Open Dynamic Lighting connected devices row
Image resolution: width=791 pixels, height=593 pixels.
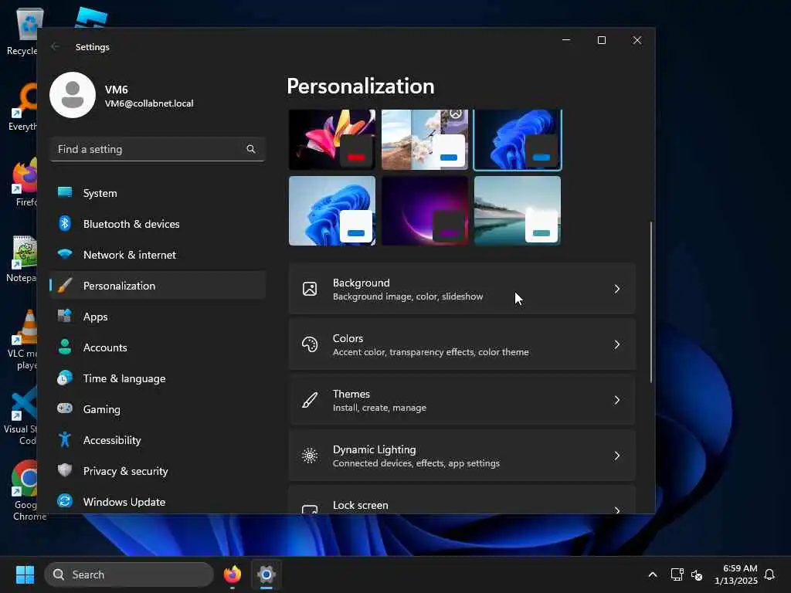point(462,456)
